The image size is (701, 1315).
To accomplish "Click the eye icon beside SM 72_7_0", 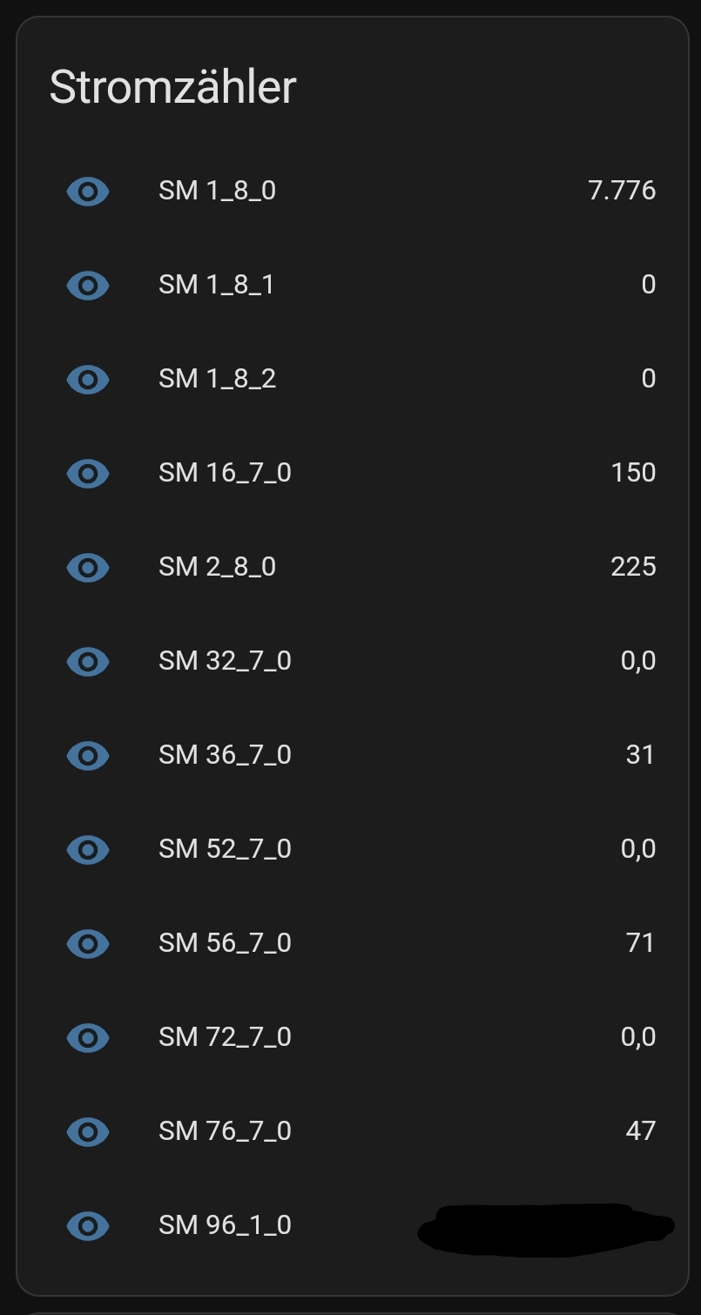I will pos(88,1037).
